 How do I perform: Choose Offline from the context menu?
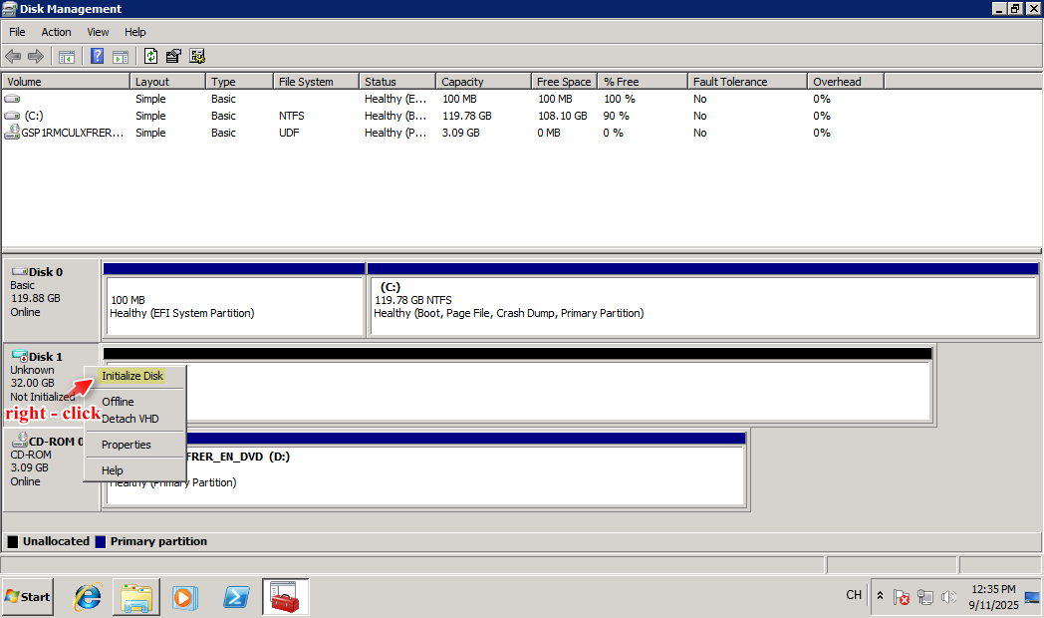click(x=118, y=402)
